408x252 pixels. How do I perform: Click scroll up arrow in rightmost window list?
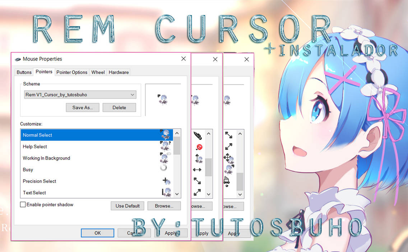(x=240, y=134)
